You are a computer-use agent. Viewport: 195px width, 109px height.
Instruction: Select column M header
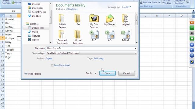157,15
